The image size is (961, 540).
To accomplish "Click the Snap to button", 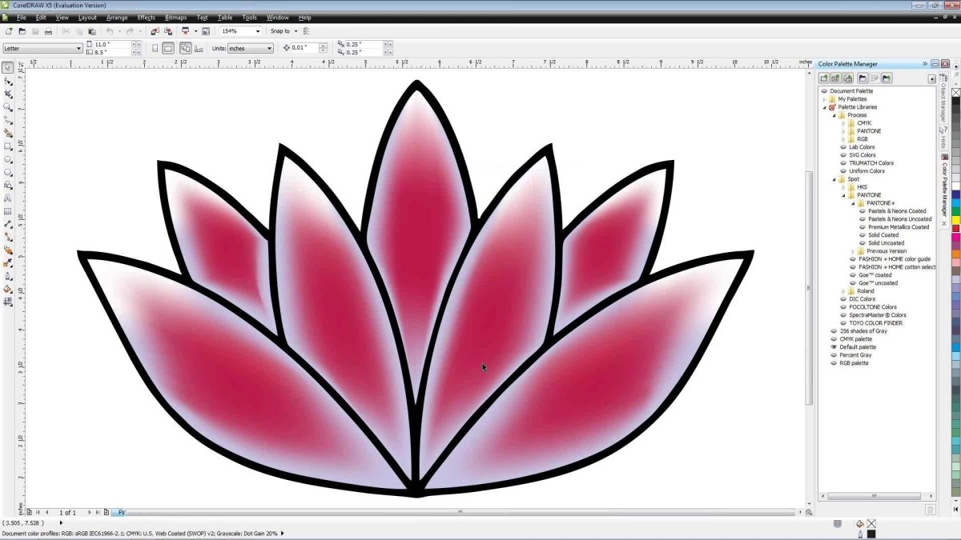I will [280, 31].
